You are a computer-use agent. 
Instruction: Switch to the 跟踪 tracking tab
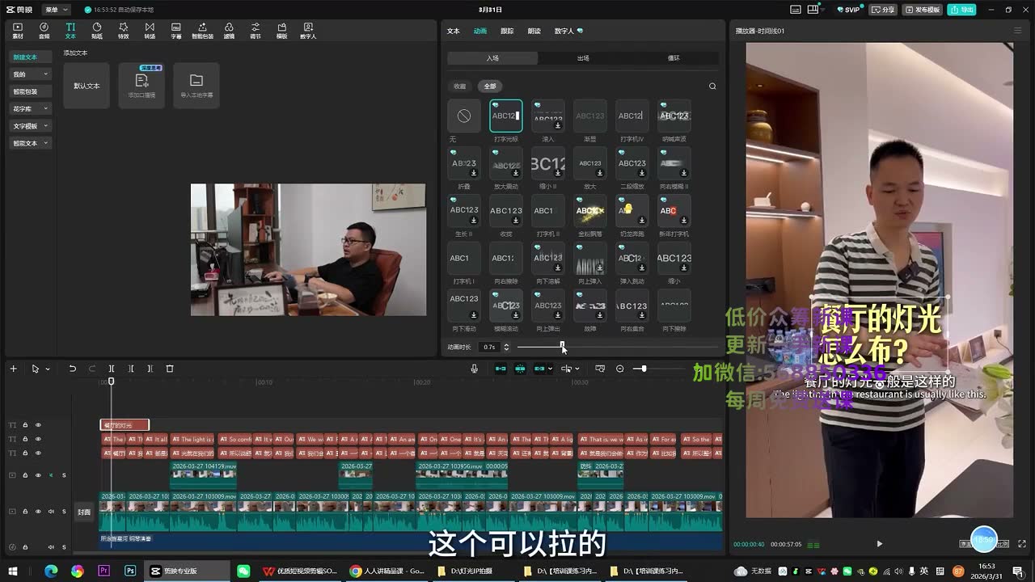[x=507, y=31]
